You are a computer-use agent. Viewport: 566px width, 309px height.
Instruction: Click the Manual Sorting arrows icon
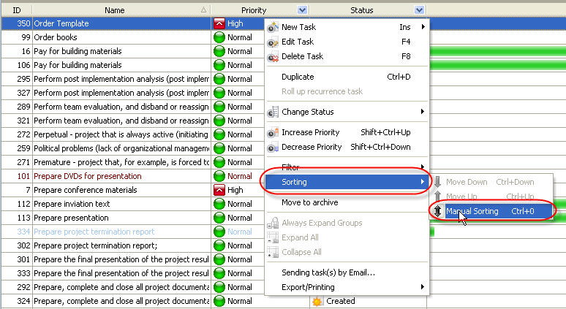(x=437, y=211)
